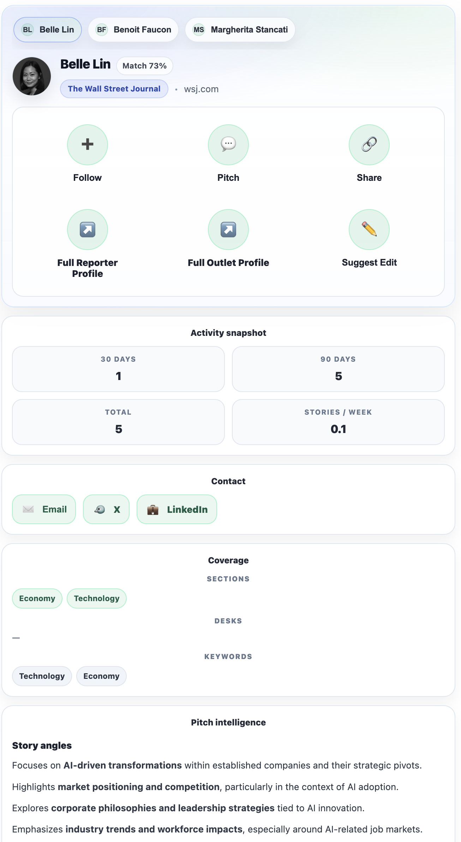Click the 90 Days activity card

pos(338,369)
